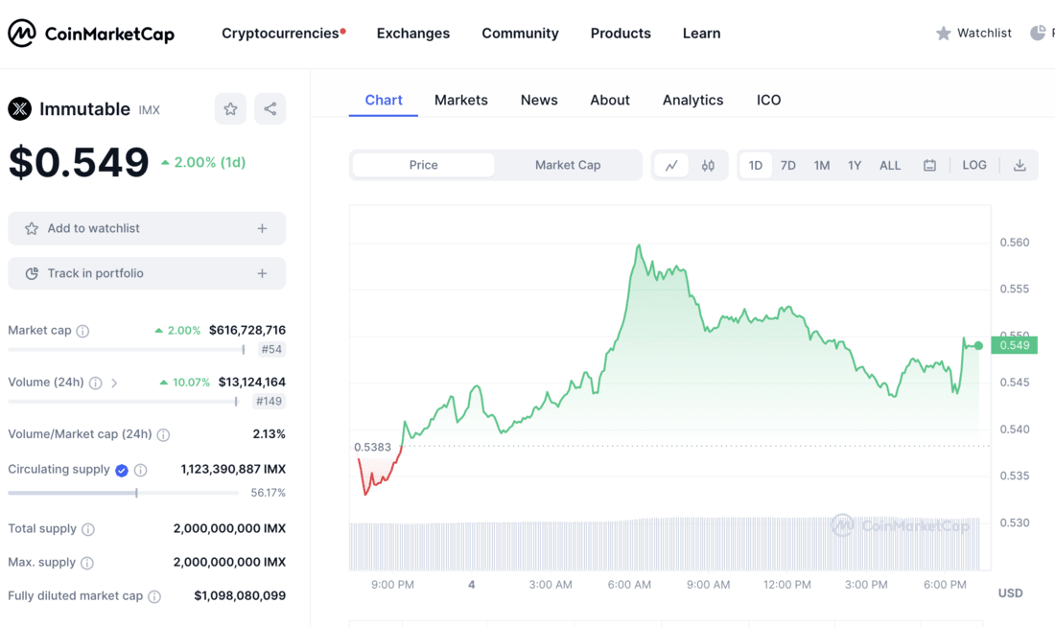Image resolution: width=1055 pixels, height=627 pixels.
Task: Open the About tab
Action: pos(610,101)
